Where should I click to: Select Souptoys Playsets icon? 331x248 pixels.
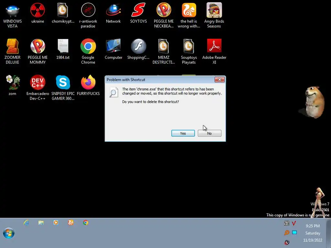[x=189, y=51]
